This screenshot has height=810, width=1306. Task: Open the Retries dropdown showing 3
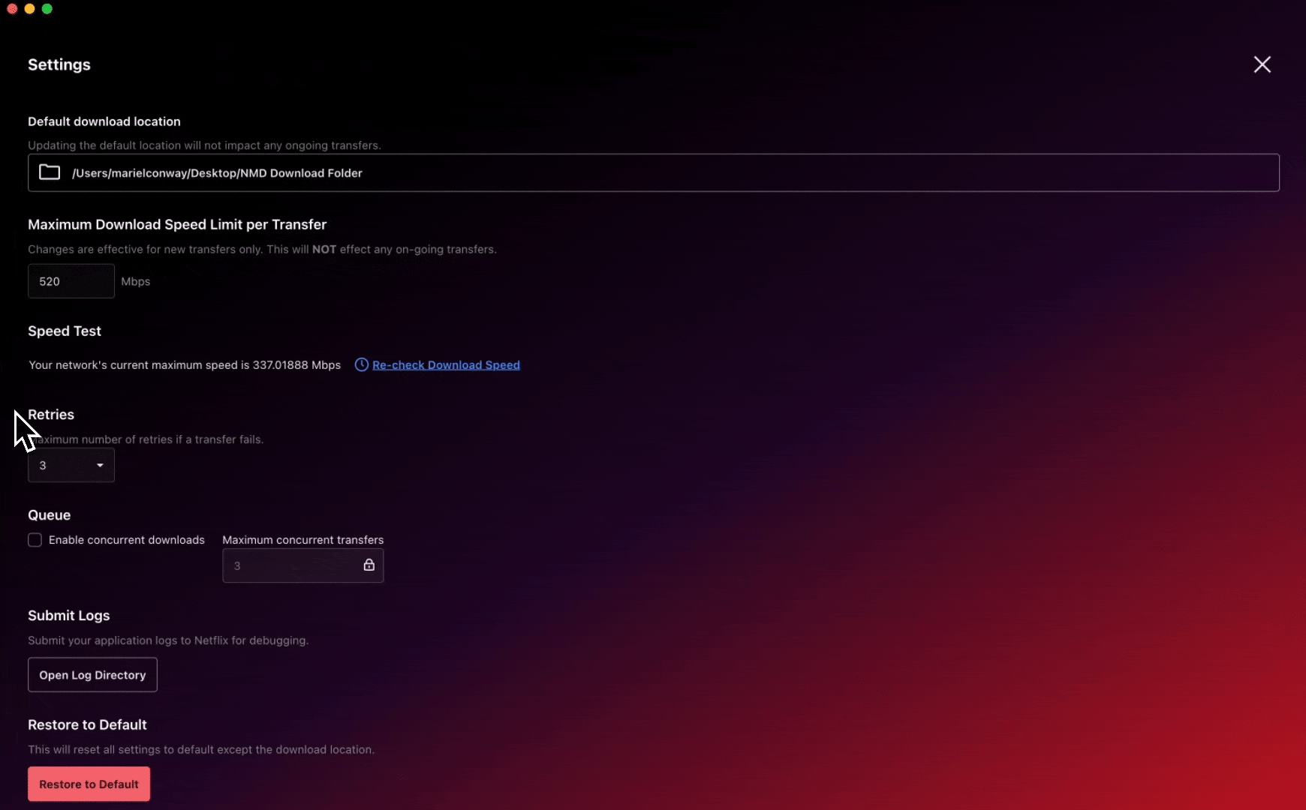(71, 465)
